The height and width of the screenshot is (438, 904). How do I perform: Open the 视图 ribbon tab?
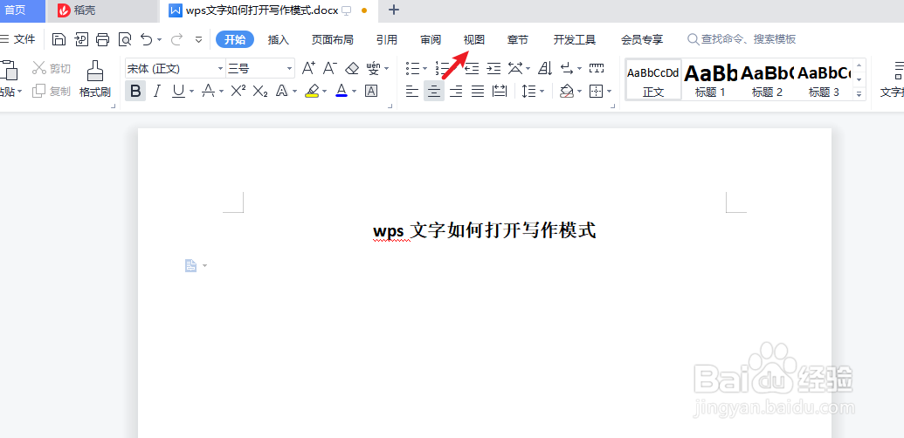[474, 40]
